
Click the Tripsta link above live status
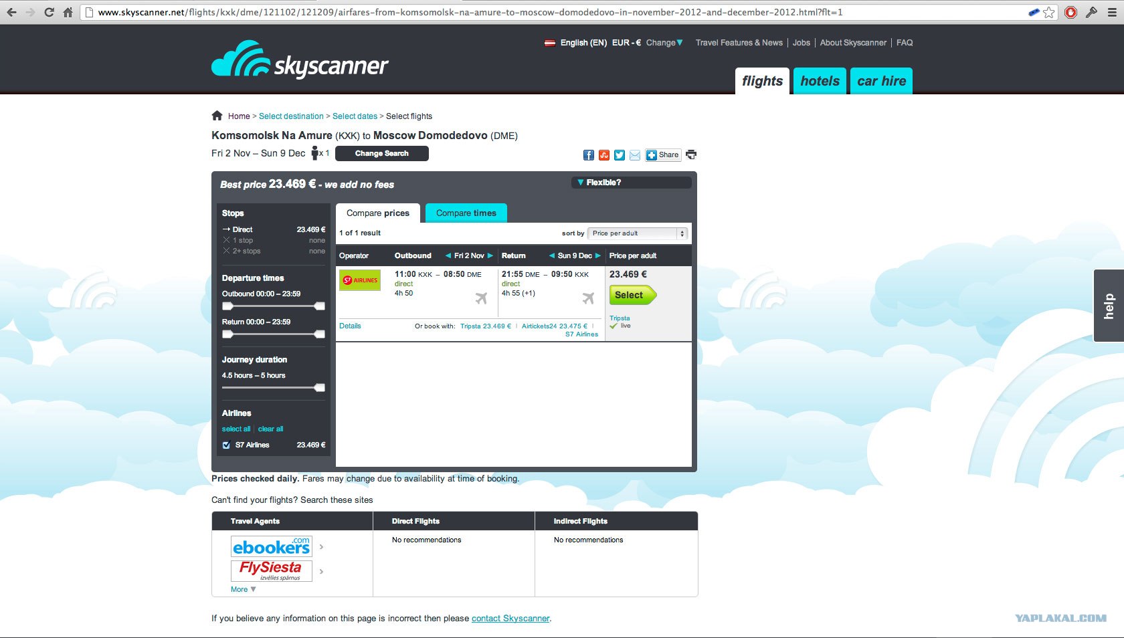tap(620, 318)
